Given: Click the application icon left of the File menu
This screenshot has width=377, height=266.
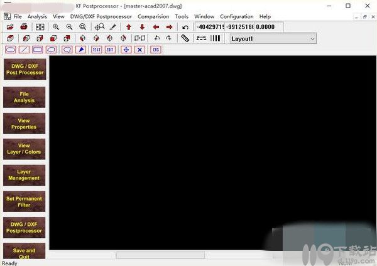Looking at the screenshot, I should click(7, 16).
